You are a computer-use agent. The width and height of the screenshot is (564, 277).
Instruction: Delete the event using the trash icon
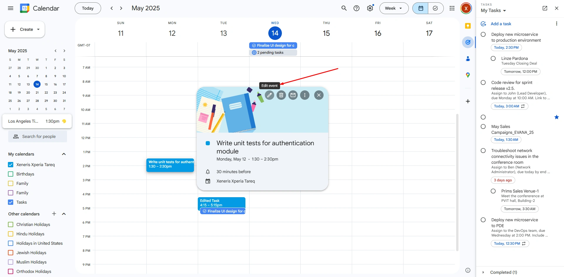point(281,95)
